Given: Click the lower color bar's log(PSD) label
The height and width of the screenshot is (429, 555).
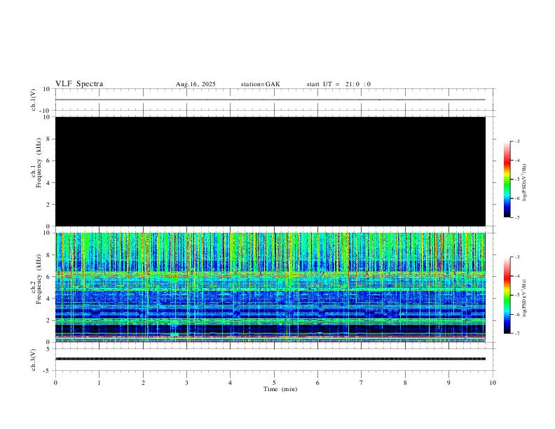Looking at the screenshot, I should pos(524,298).
